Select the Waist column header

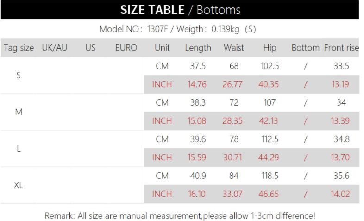233,48
